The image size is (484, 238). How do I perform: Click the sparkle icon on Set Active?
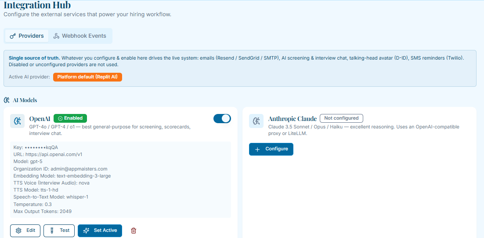[x=87, y=231]
